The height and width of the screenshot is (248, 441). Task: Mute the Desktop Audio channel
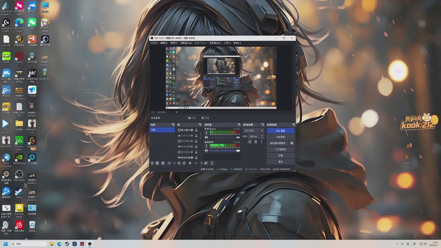[206, 150]
